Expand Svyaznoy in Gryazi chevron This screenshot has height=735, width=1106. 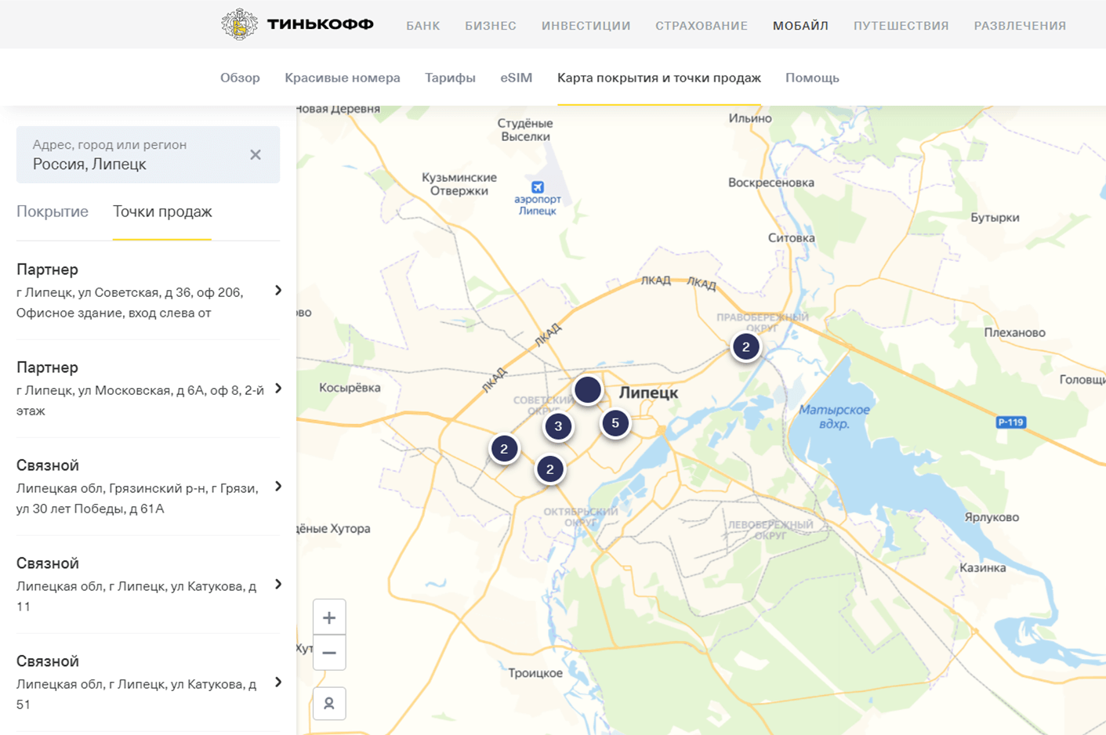278,487
